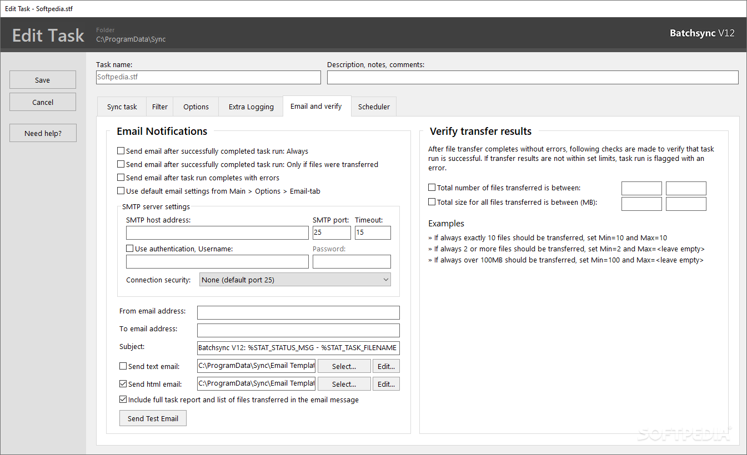This screenshot has height=455, width=747.
Task: Click the SMTP host address field
Action: coord(217,232)
